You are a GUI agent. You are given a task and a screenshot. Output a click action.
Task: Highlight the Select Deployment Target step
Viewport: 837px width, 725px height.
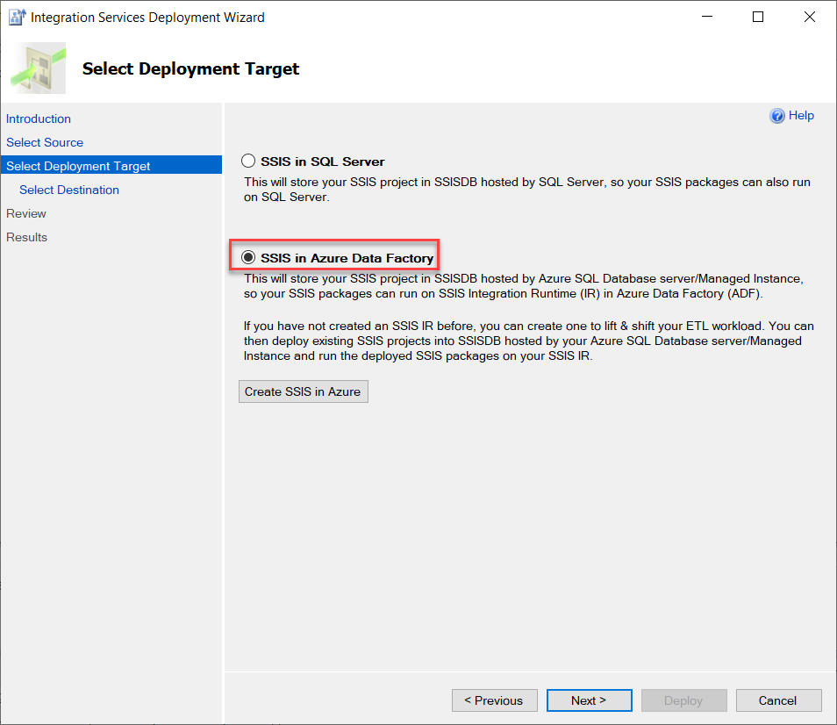[x=77, y=164]
